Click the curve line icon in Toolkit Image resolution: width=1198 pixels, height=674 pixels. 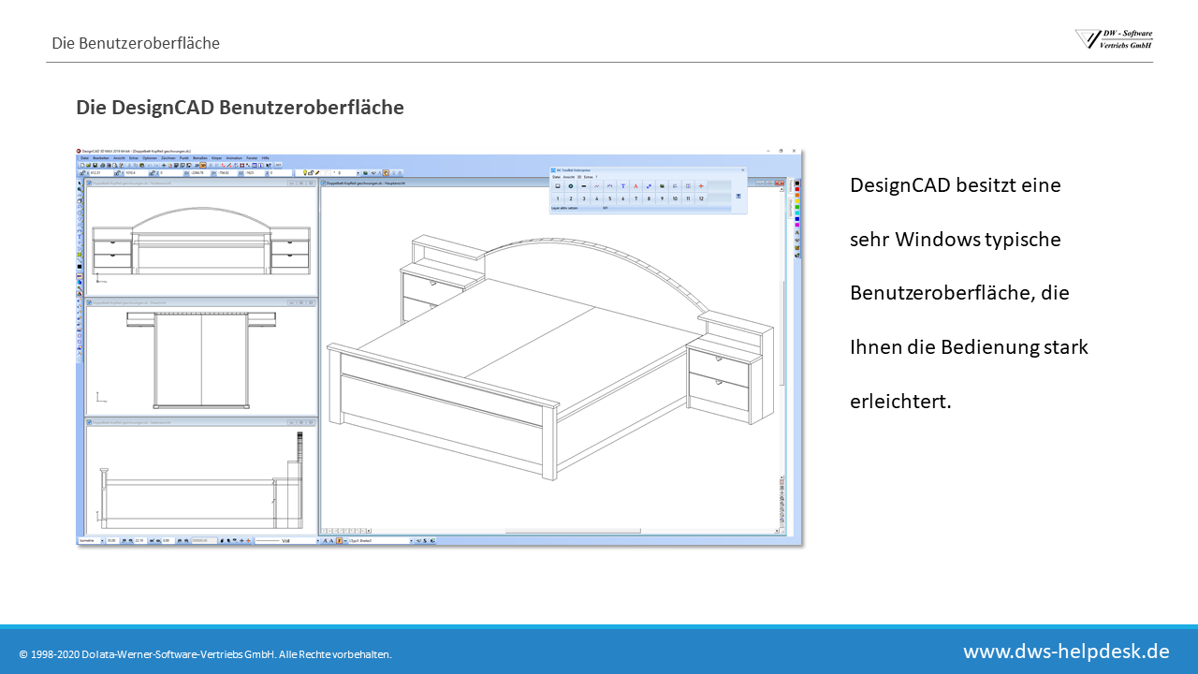596,186
